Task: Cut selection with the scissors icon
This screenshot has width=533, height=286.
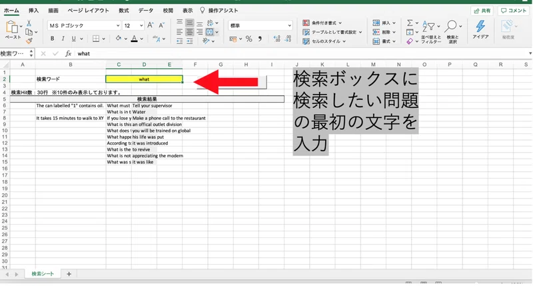Action: 29,23
